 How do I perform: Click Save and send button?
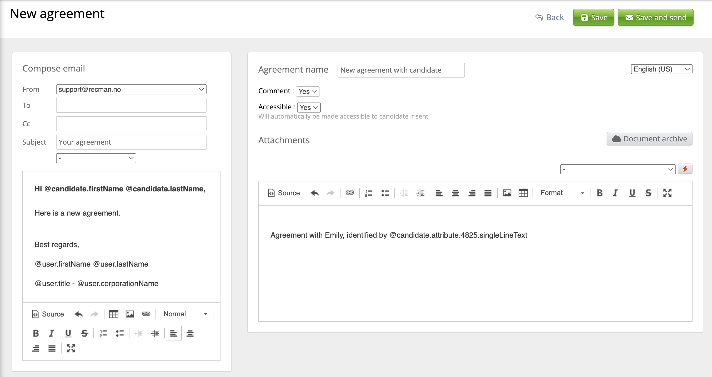(655, 17)
